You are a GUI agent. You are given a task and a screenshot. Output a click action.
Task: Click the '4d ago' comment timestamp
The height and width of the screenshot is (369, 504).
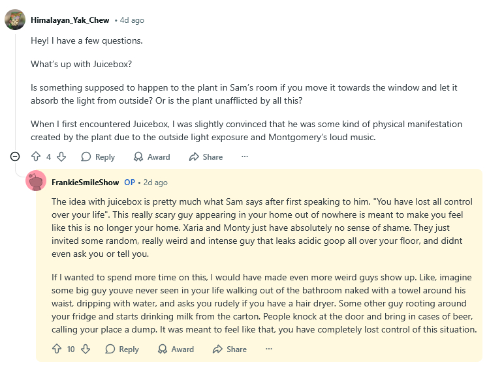coord(132,20)
